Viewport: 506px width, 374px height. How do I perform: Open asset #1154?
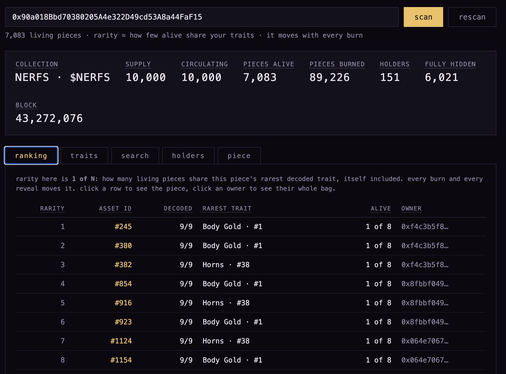tap(121, 360)
